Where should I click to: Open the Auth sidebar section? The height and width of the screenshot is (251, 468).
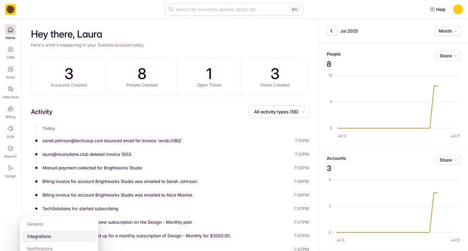click(x=10, y=132)
